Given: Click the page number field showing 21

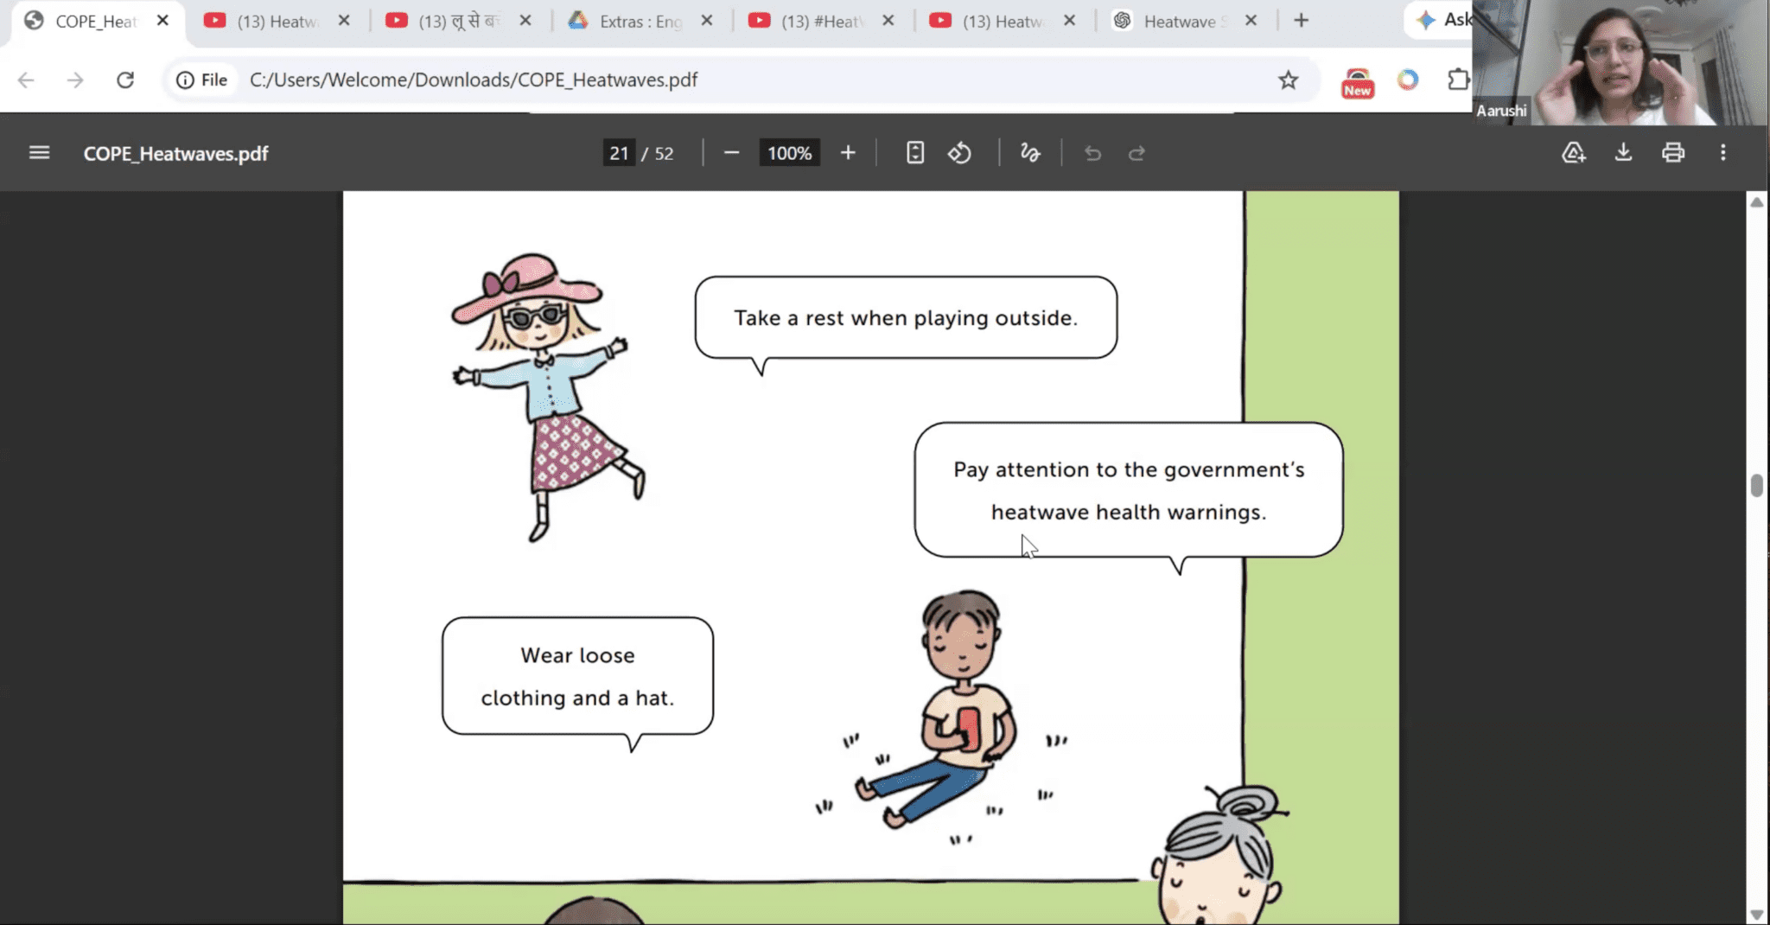Looking at the screenshot, I should pyautogui.click(x=619, y=153).
